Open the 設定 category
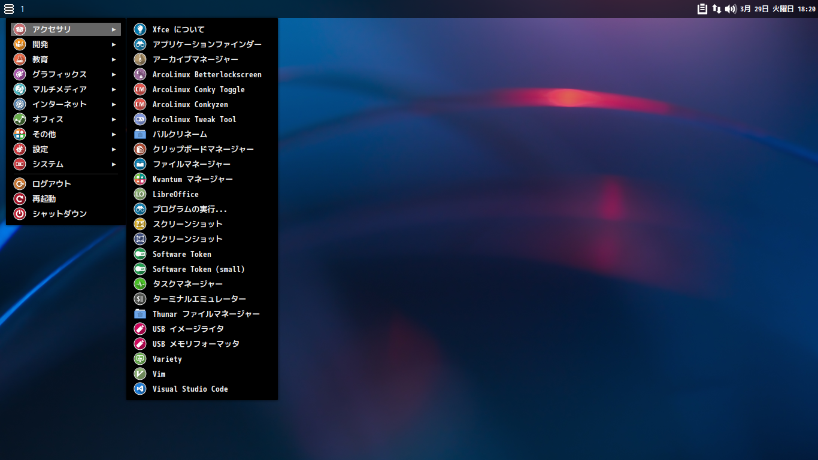This screenshot has height=460, width=818. 66,149
